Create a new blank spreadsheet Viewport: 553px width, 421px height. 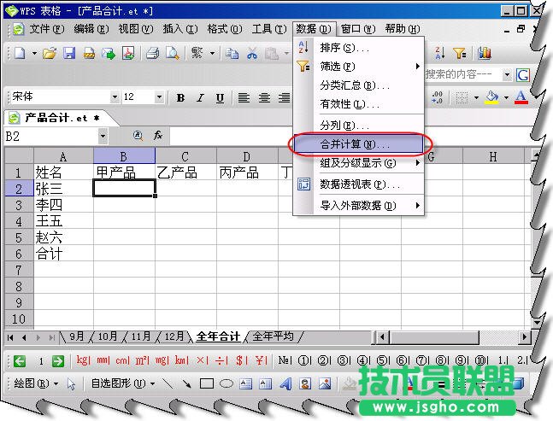pos(20,53)
